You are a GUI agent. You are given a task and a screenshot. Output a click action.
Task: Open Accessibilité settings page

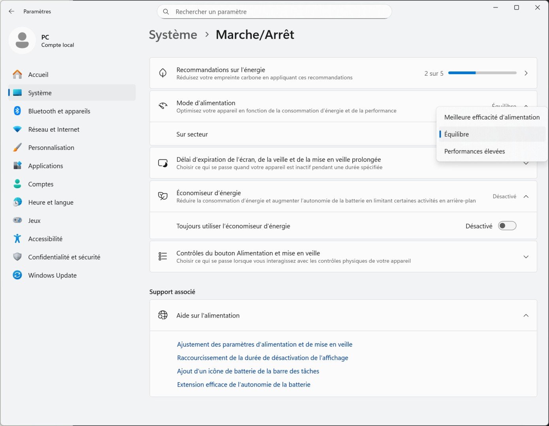click(x=72, y=239)
